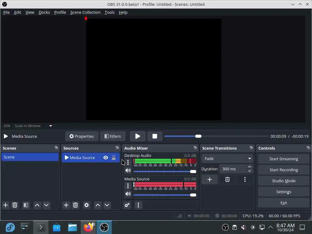Remove scene transition with trash icon

[x=227, y=180]
